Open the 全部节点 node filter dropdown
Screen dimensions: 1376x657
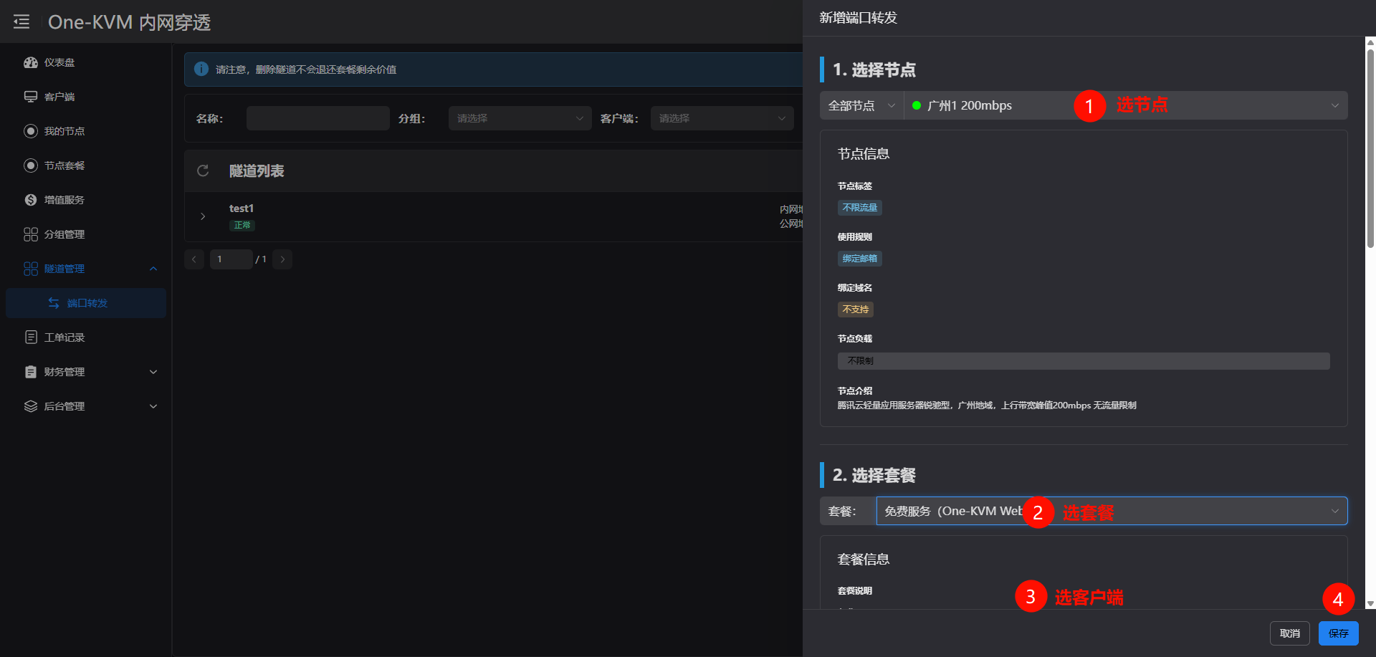[861, 106]
